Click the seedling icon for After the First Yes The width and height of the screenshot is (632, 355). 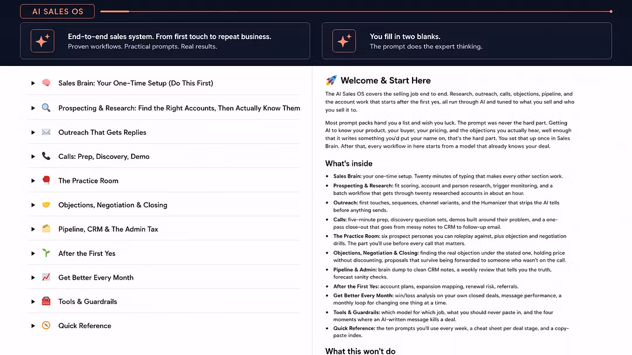coord(46,253)
